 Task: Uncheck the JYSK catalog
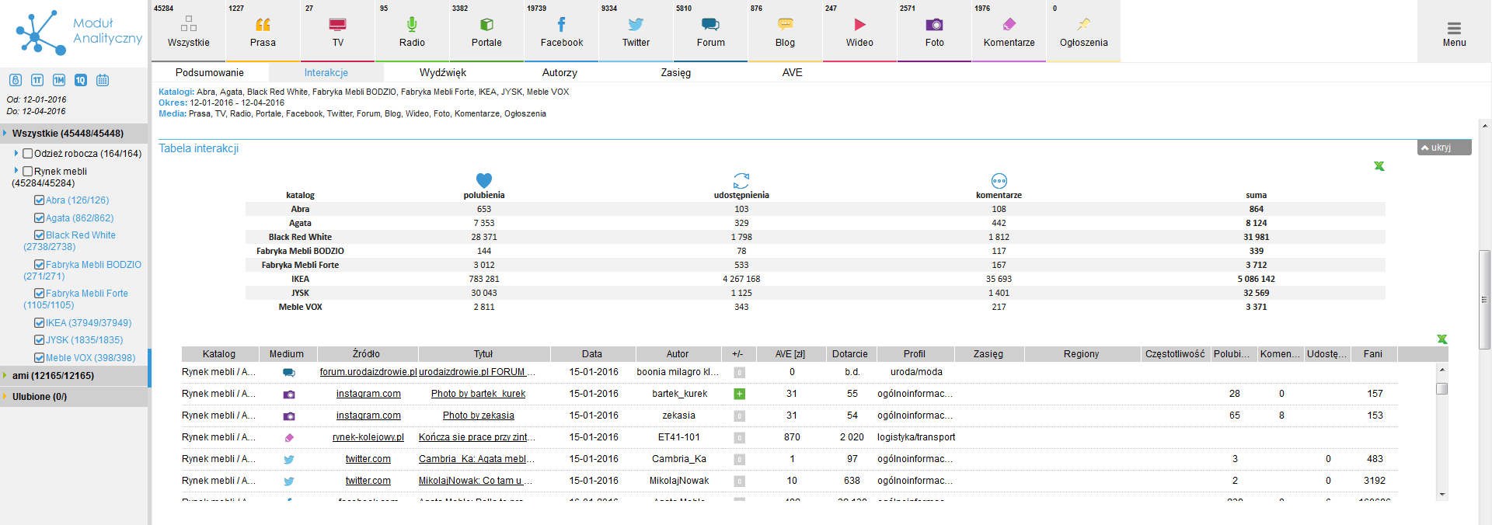(x=39, y=340)
